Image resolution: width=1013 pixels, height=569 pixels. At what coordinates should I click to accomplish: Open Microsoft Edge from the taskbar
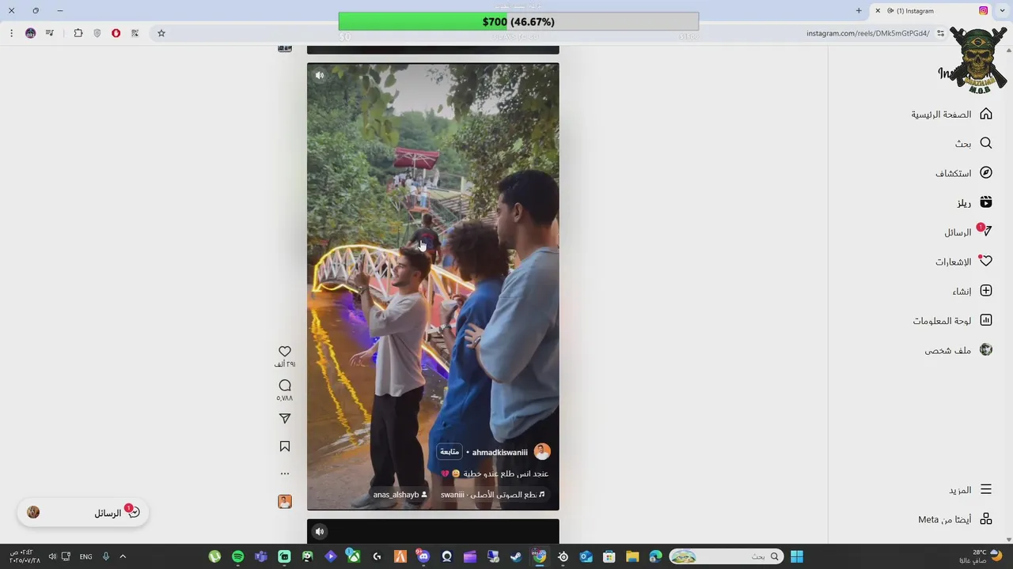coord(655,556)
